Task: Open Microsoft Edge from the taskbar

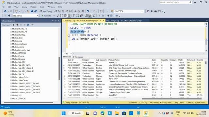Action: [102, 113]
